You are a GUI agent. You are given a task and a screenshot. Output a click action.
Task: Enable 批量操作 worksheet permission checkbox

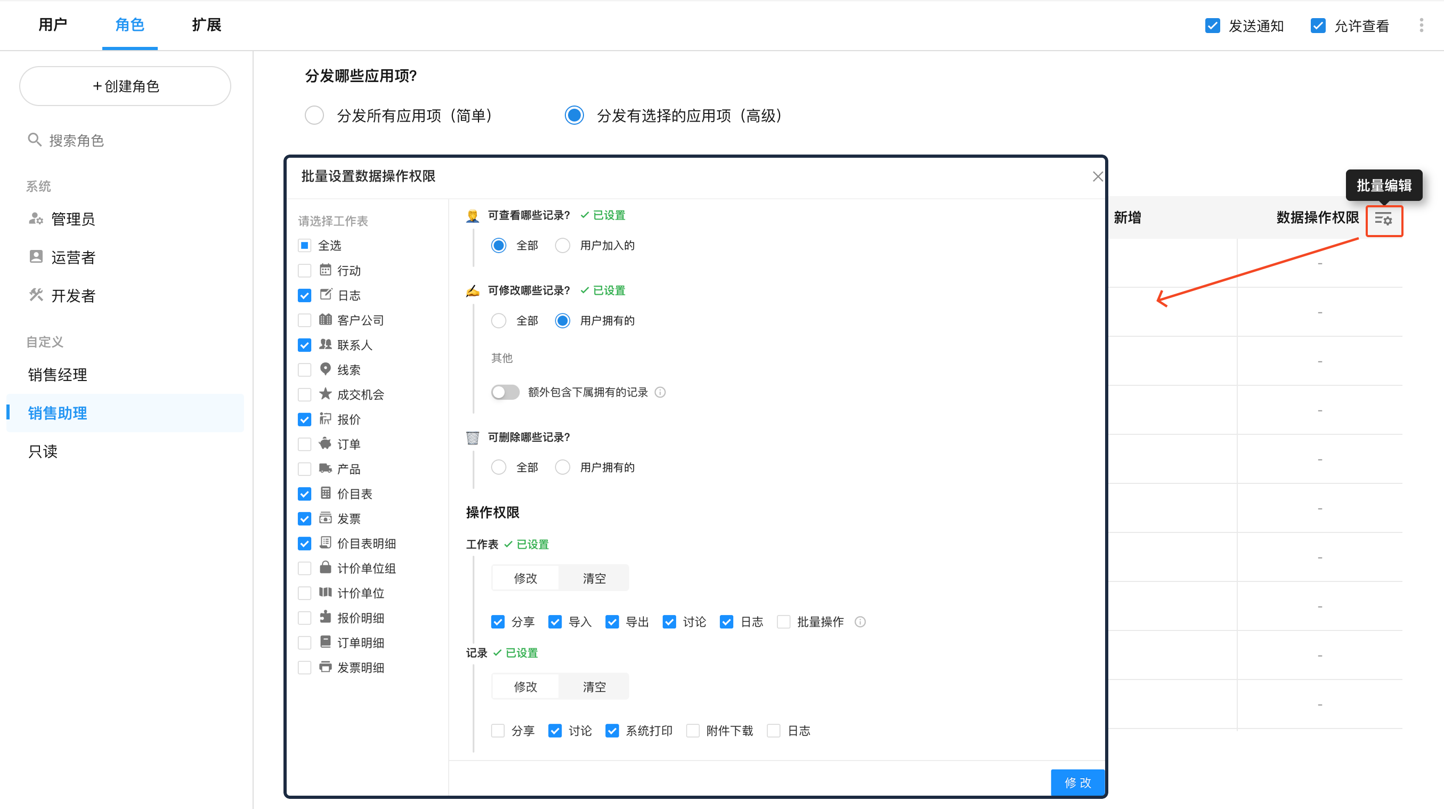[784, 621]
